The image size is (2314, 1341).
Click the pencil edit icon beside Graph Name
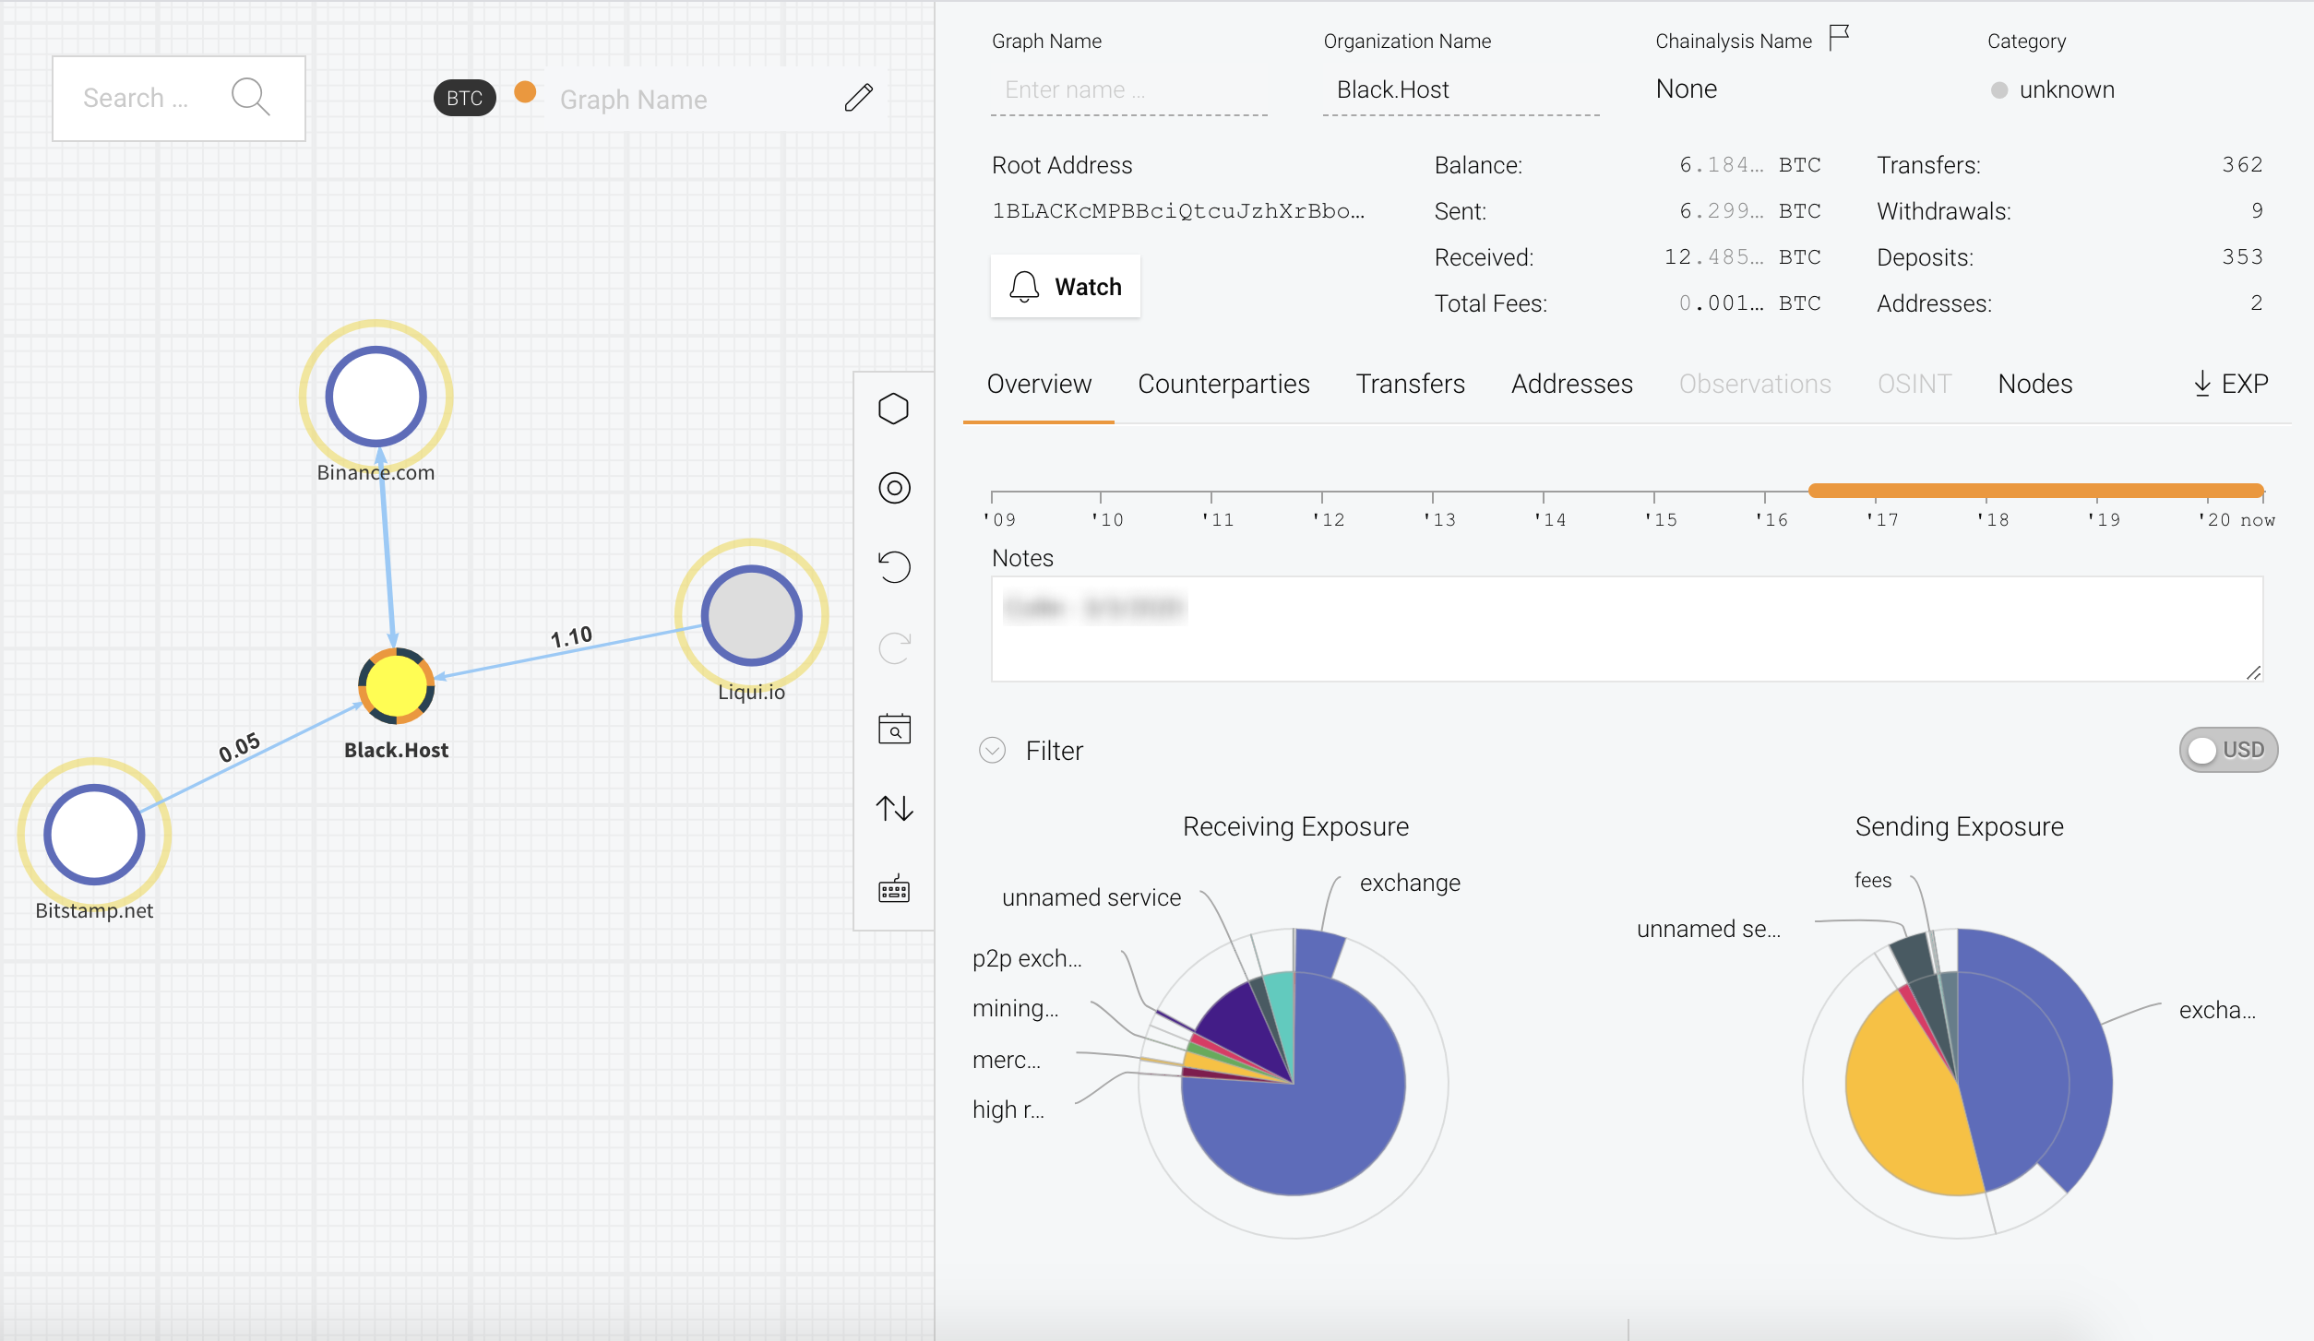[858, 98]
